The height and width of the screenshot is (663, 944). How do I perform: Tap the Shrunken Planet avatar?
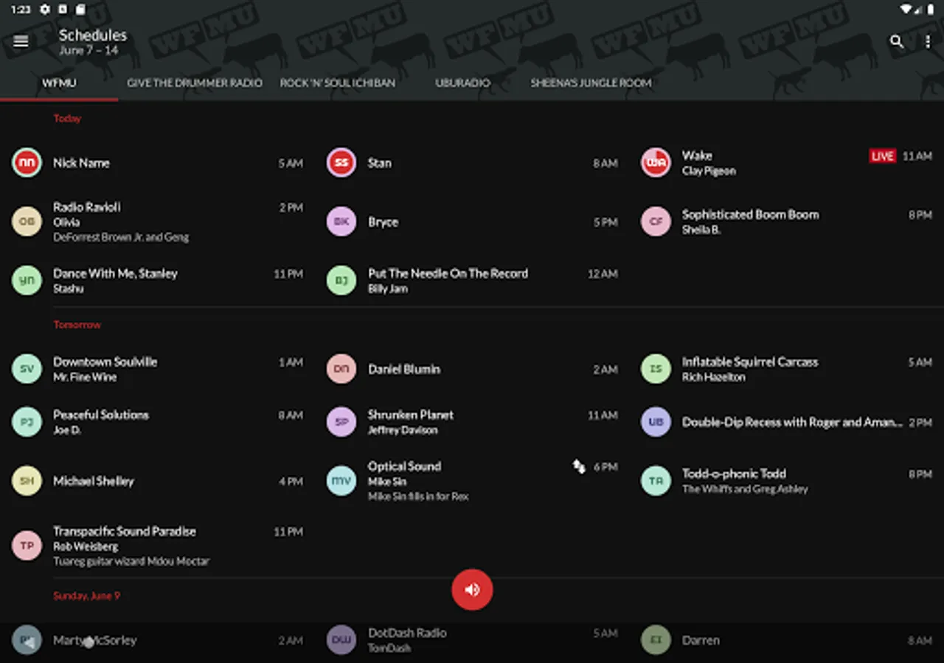tap(341, 422)
